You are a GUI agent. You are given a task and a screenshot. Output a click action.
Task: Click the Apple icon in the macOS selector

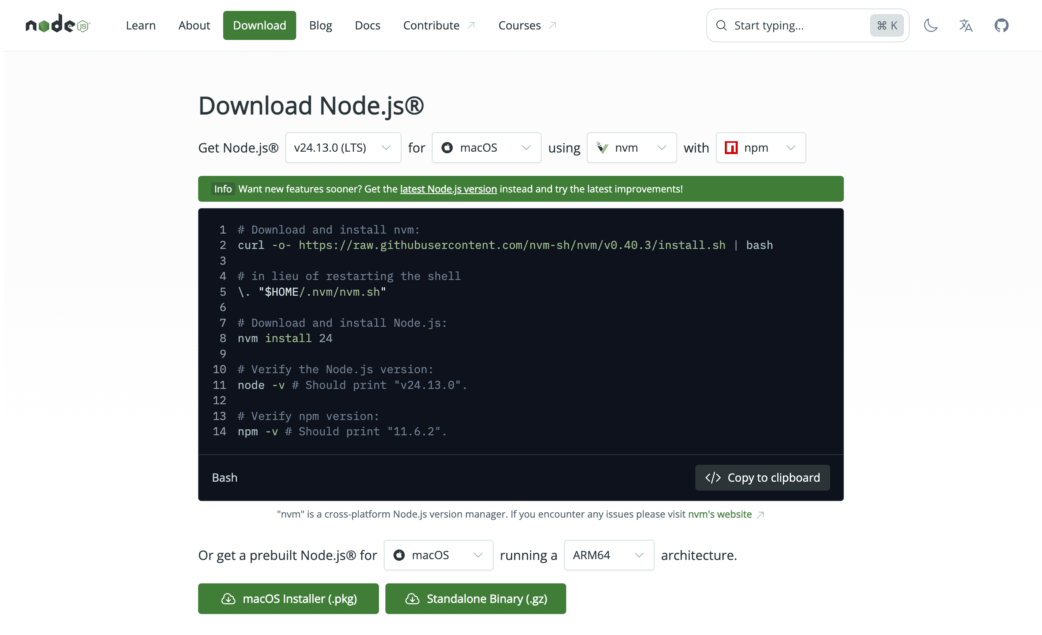click(x=447, y=148)
